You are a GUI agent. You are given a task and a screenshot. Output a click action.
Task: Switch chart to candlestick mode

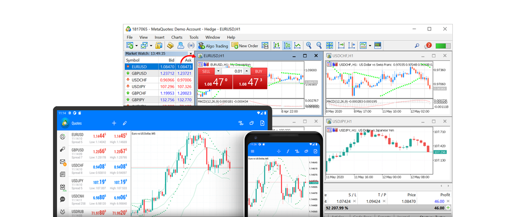[287, 46]
